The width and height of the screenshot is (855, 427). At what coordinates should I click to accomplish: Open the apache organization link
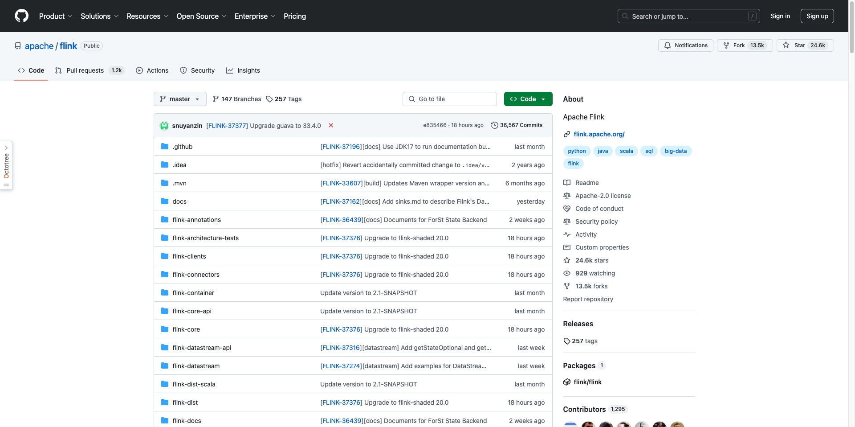tap(39, 46)
